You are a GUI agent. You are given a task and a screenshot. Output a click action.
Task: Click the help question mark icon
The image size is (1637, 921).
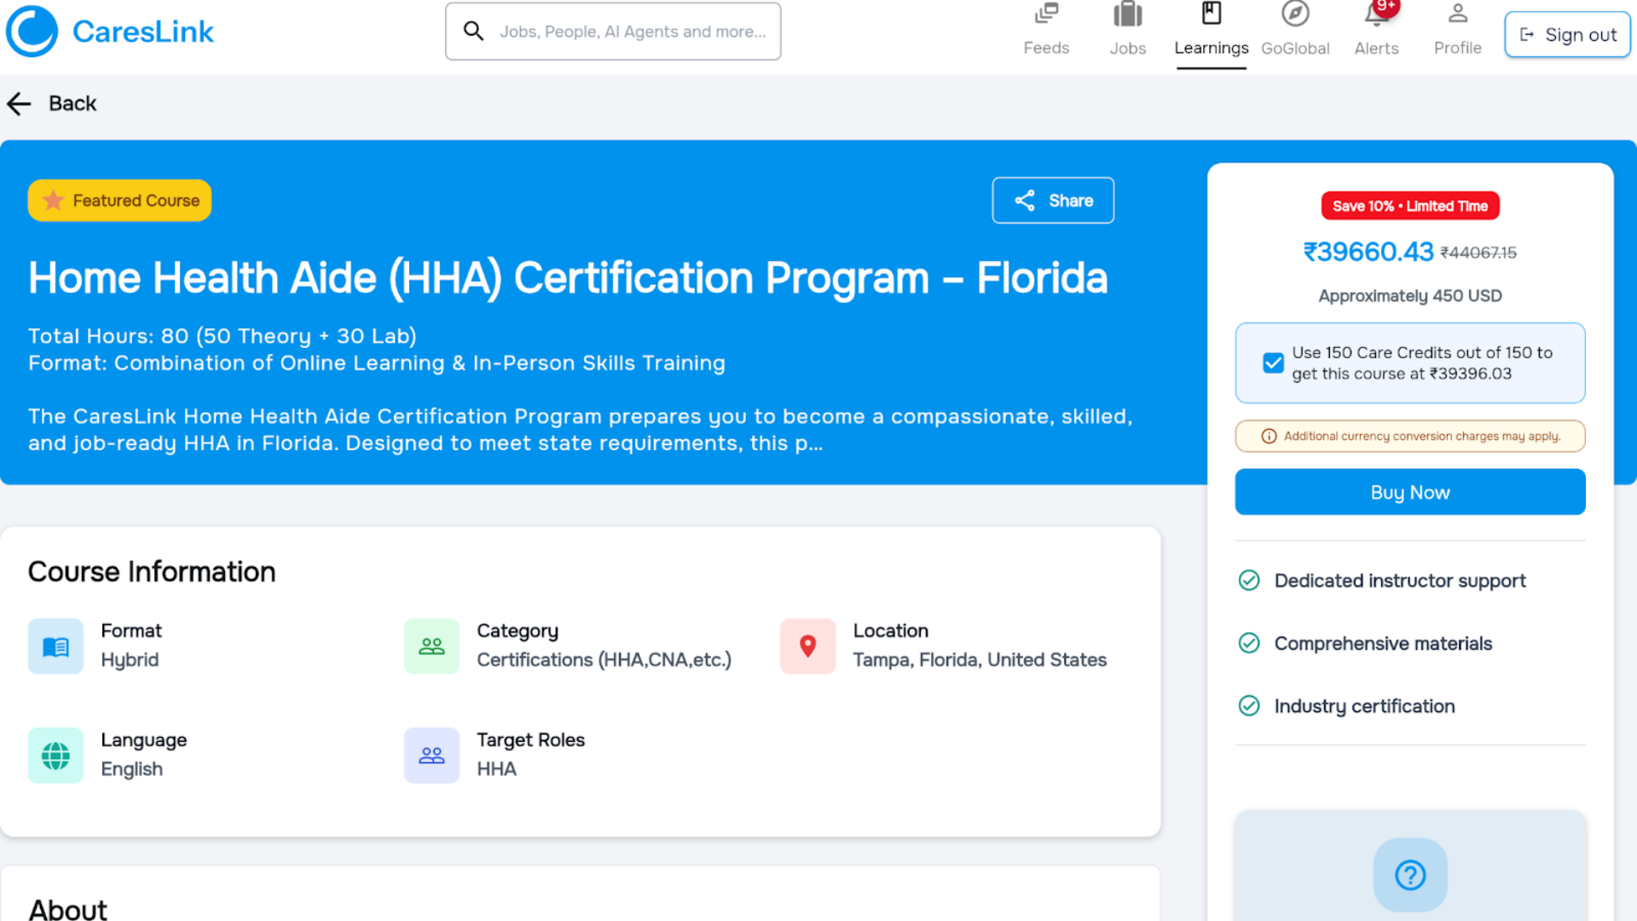tap(1410, 875)
